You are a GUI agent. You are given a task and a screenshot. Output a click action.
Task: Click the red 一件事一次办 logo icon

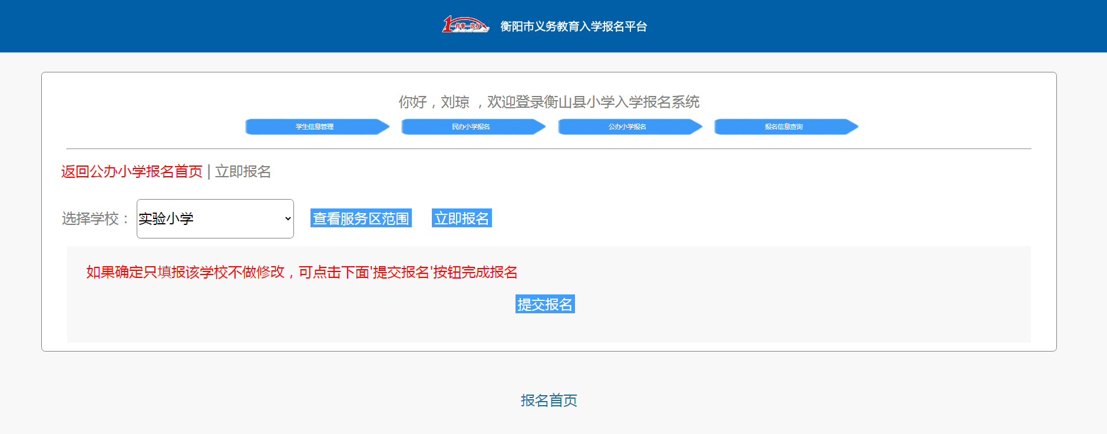(465, 25)
